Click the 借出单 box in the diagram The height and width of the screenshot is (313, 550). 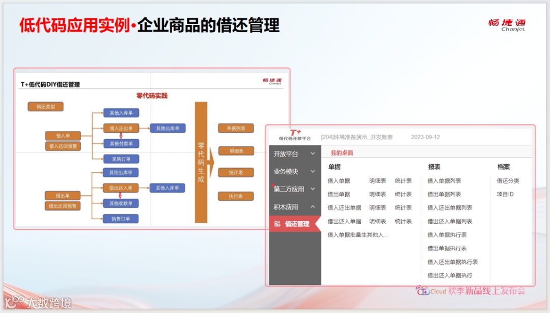tap(63, 195)
